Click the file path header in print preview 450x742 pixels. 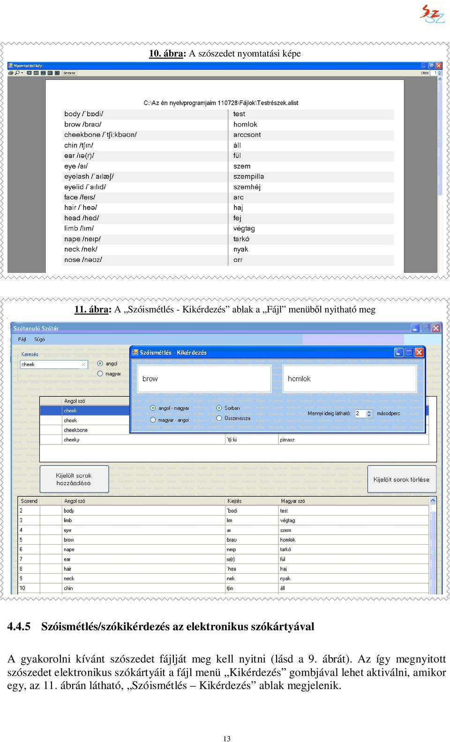point(221,103)
